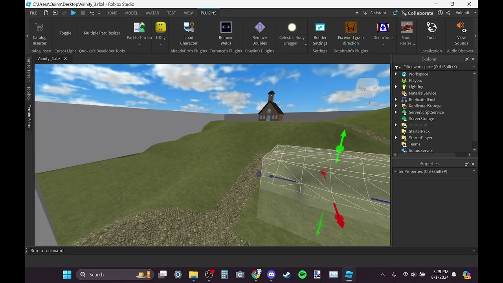Open the Voleraii account dropdown
The height and width of the screenshot is (283, 503).
[x=466, y=13]
